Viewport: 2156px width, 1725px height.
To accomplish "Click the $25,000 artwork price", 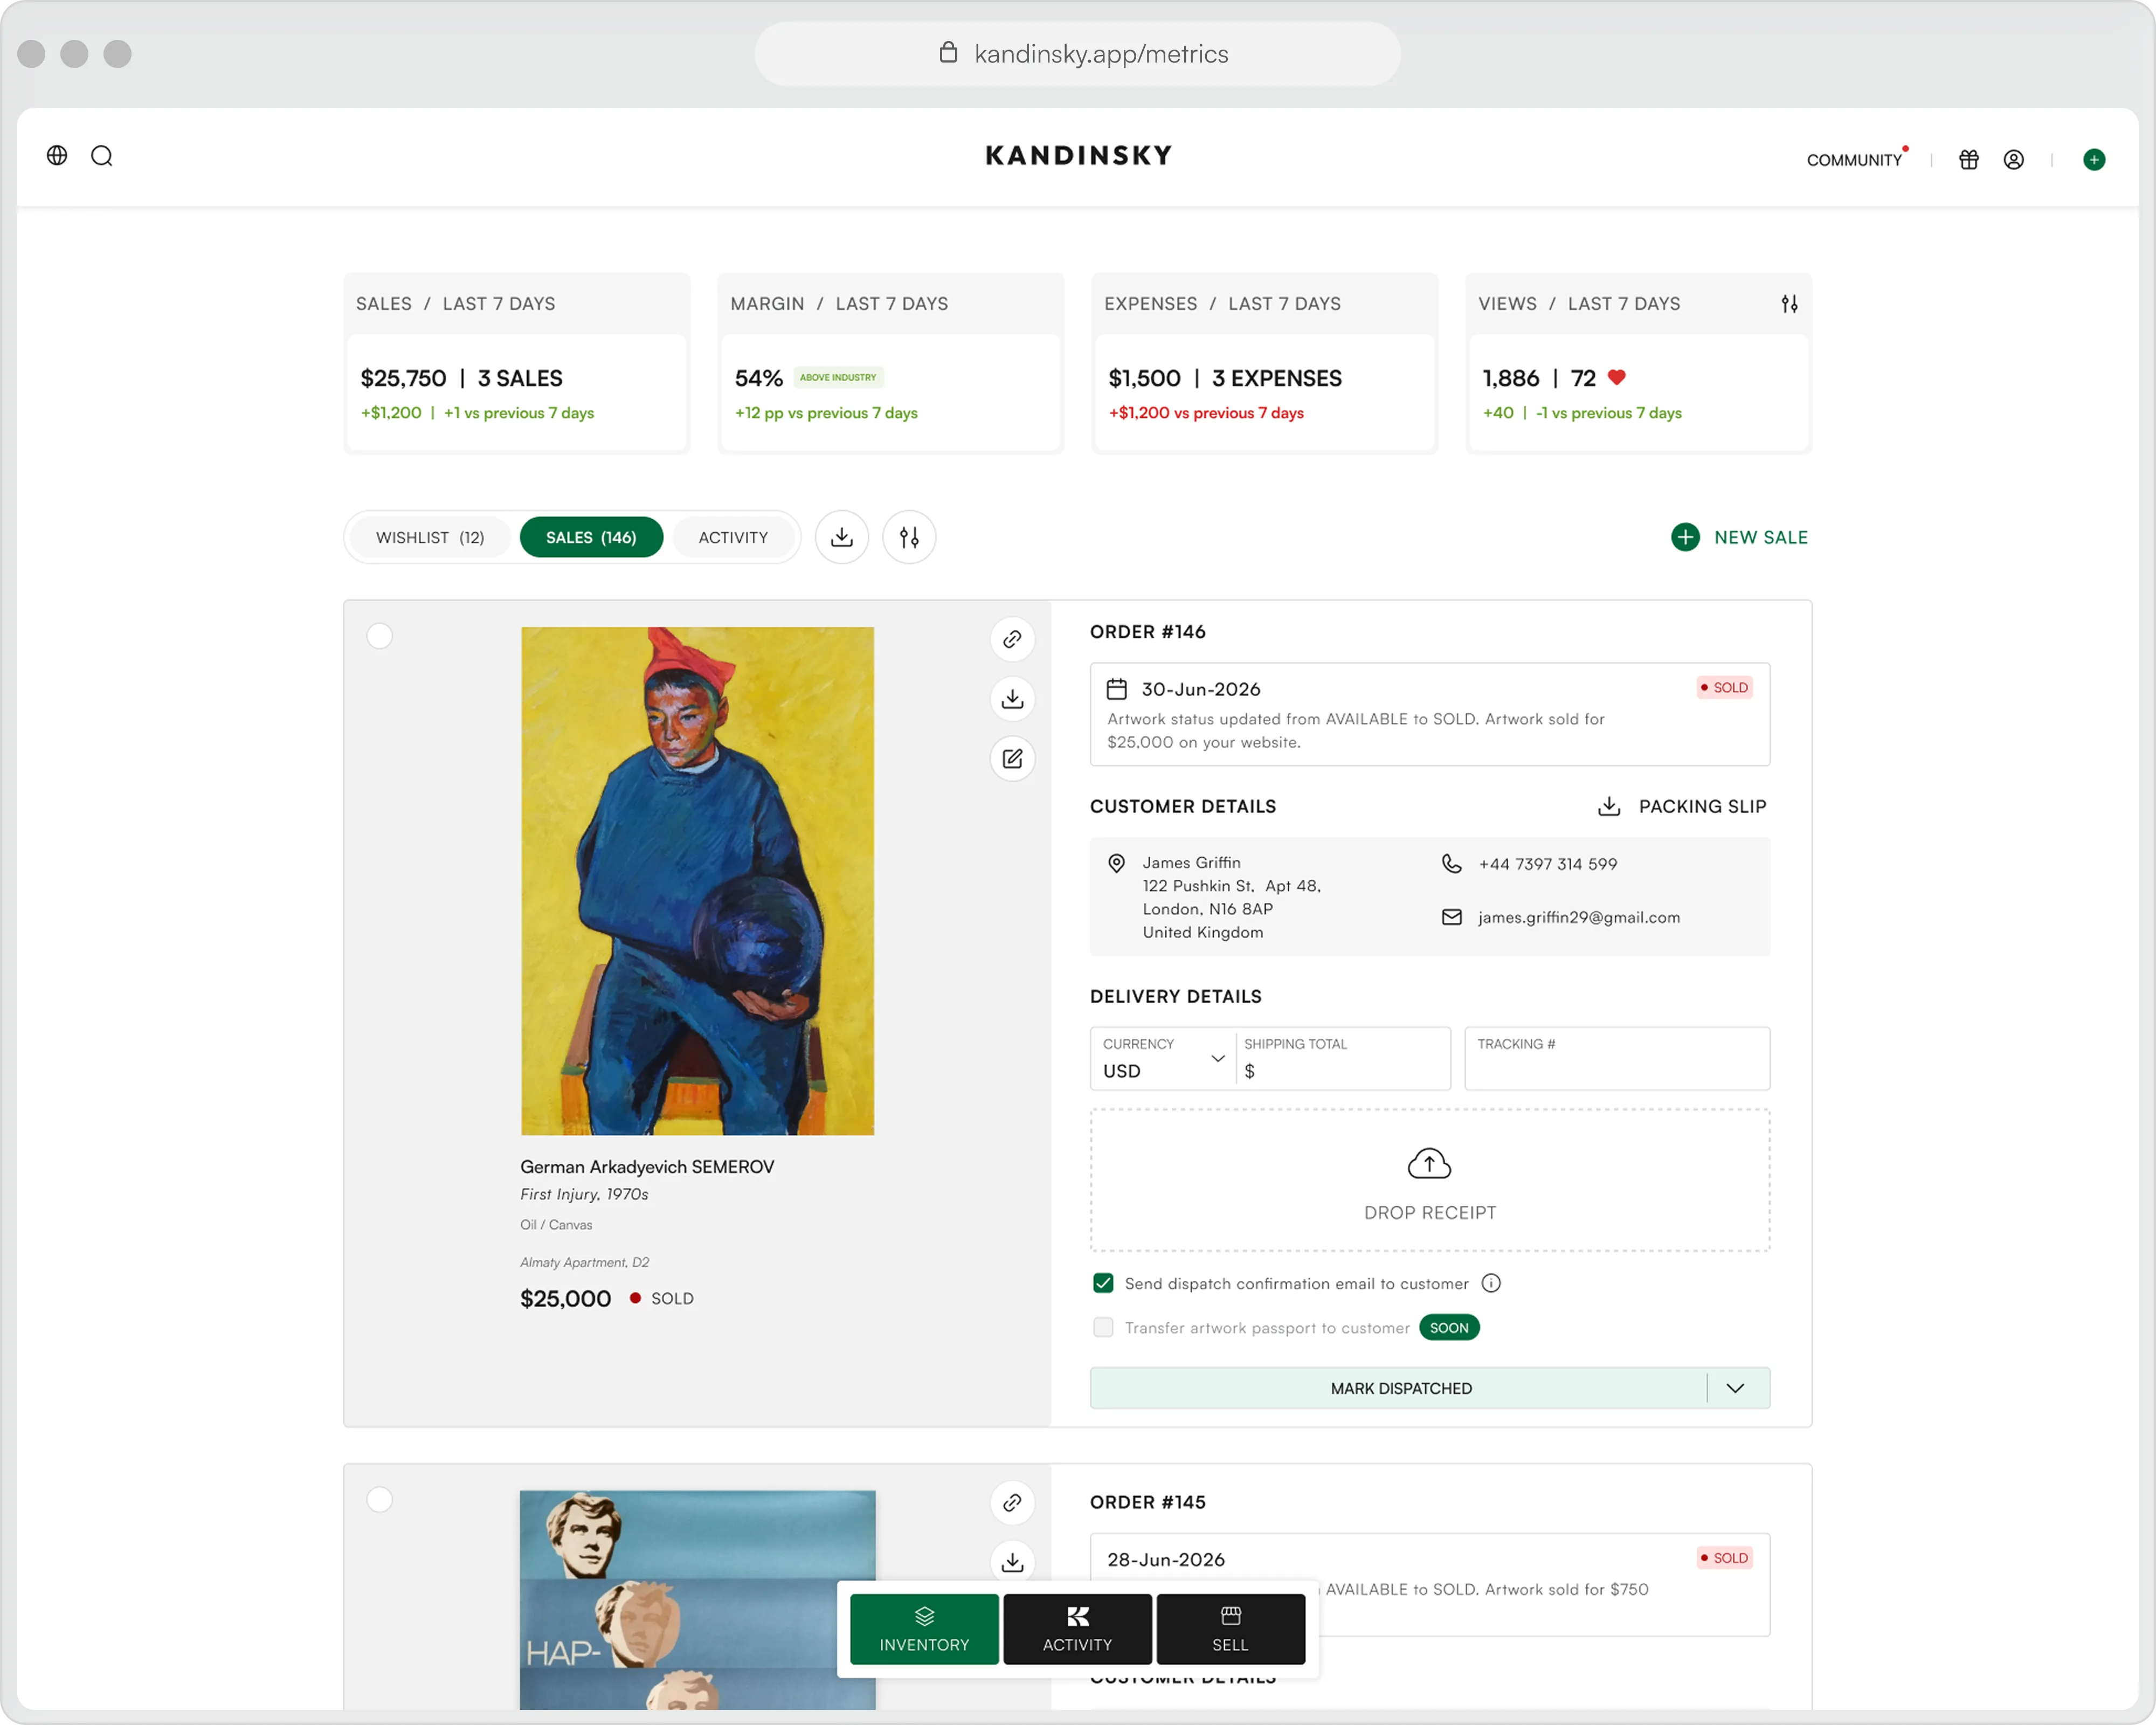I will (565, 1298).
